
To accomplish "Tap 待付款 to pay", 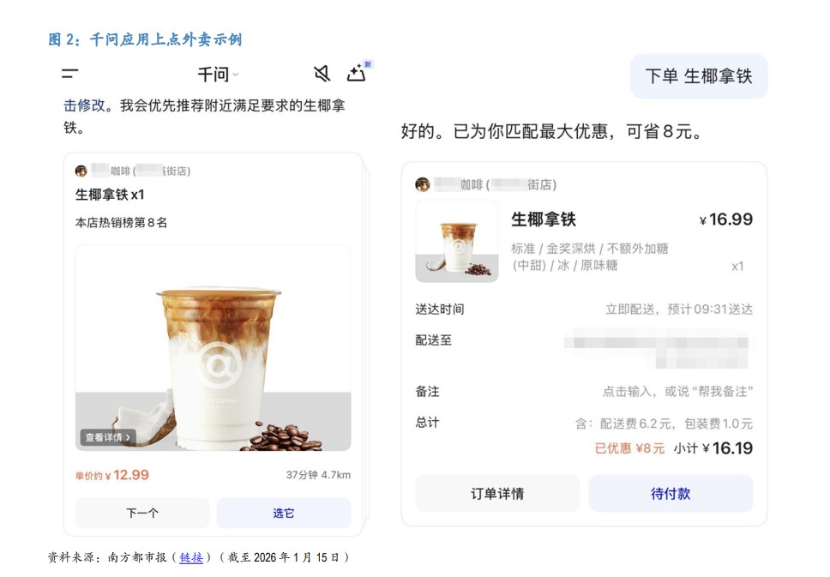I will [671, 493].
